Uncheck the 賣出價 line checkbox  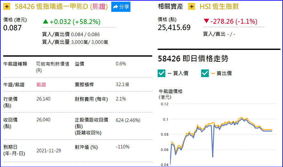[x=205, y=73]
